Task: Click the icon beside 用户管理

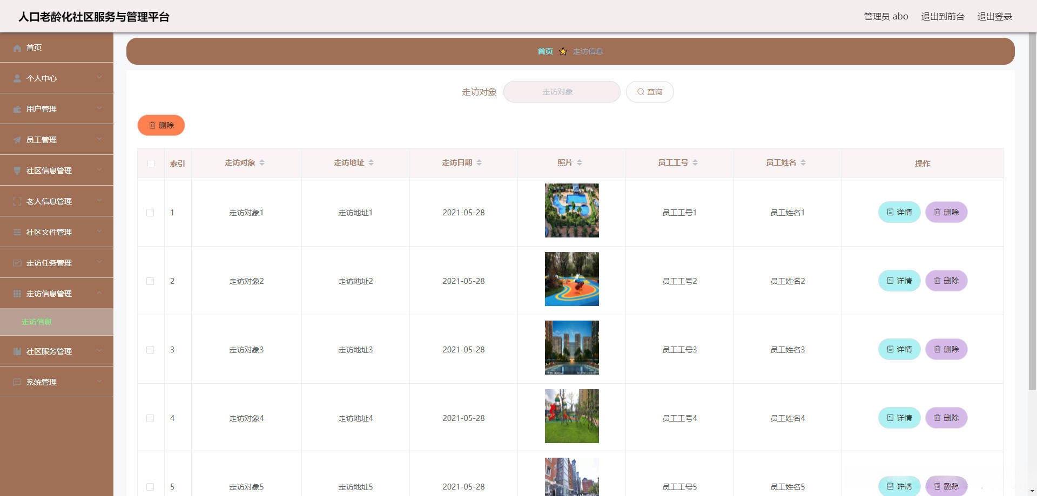Action: [17, 109]
